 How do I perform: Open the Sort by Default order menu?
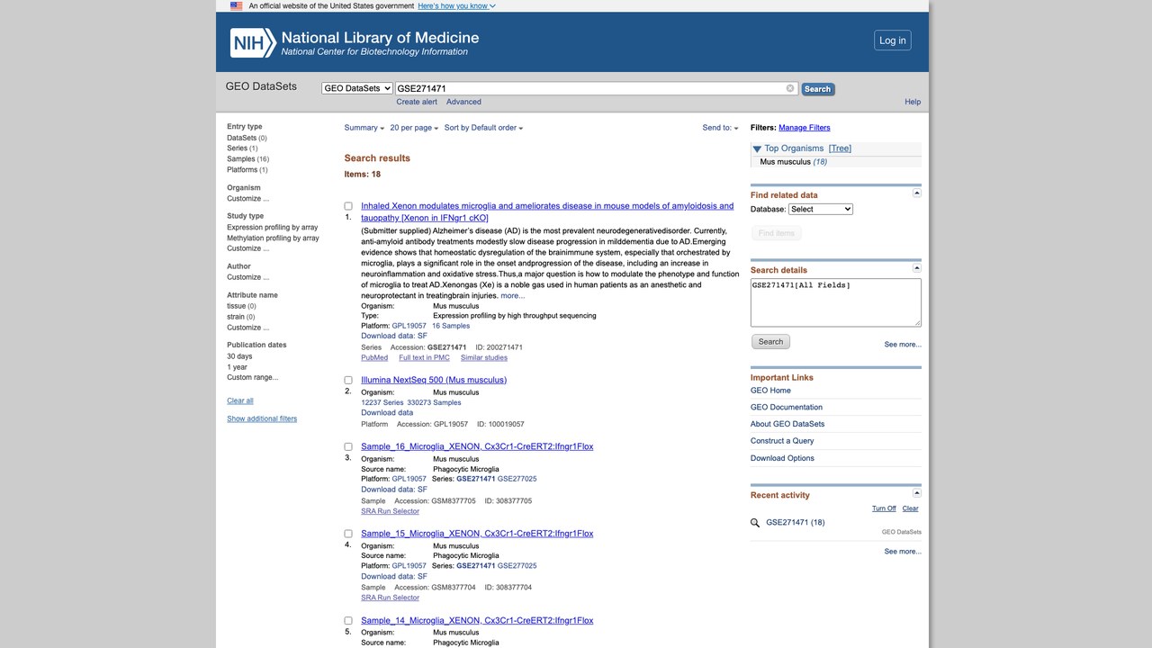[483, 128]
